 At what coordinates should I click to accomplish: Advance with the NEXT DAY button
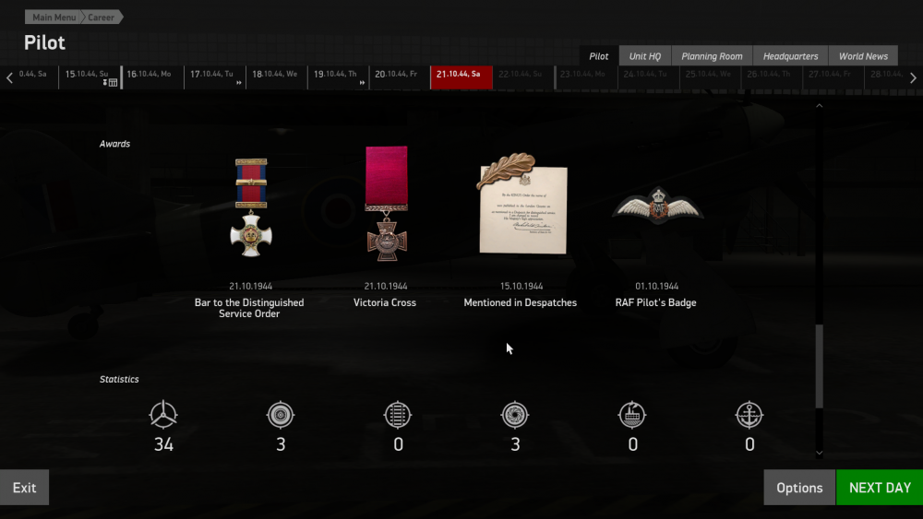point(880,488)
